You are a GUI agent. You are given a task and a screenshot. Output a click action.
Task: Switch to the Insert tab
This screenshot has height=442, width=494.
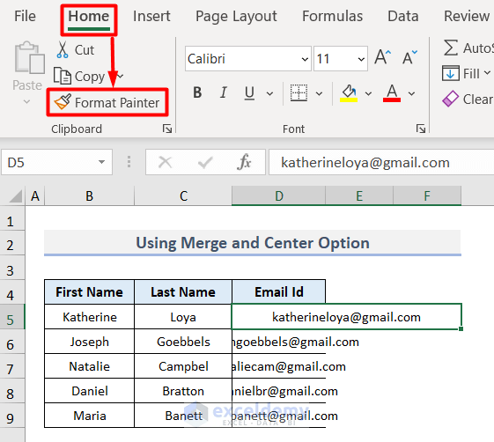[x=151, y=16]
